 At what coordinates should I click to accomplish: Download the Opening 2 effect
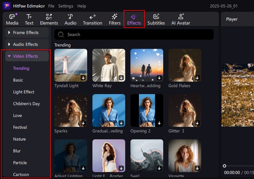[x=159, y=123]
